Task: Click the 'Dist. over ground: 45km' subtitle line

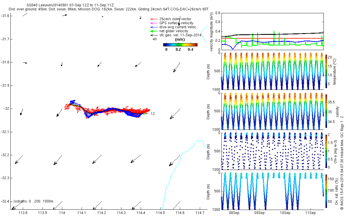Action: (108, 10)
